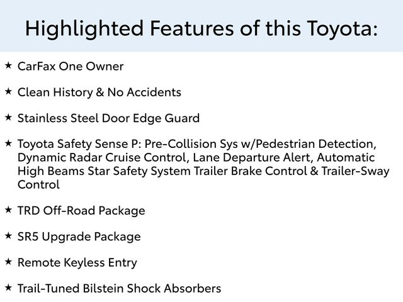Click the star next to SR5 Upgrade Package
This screenshot has width=403, height=302.
pyautogui.click(x=8, y=236)
